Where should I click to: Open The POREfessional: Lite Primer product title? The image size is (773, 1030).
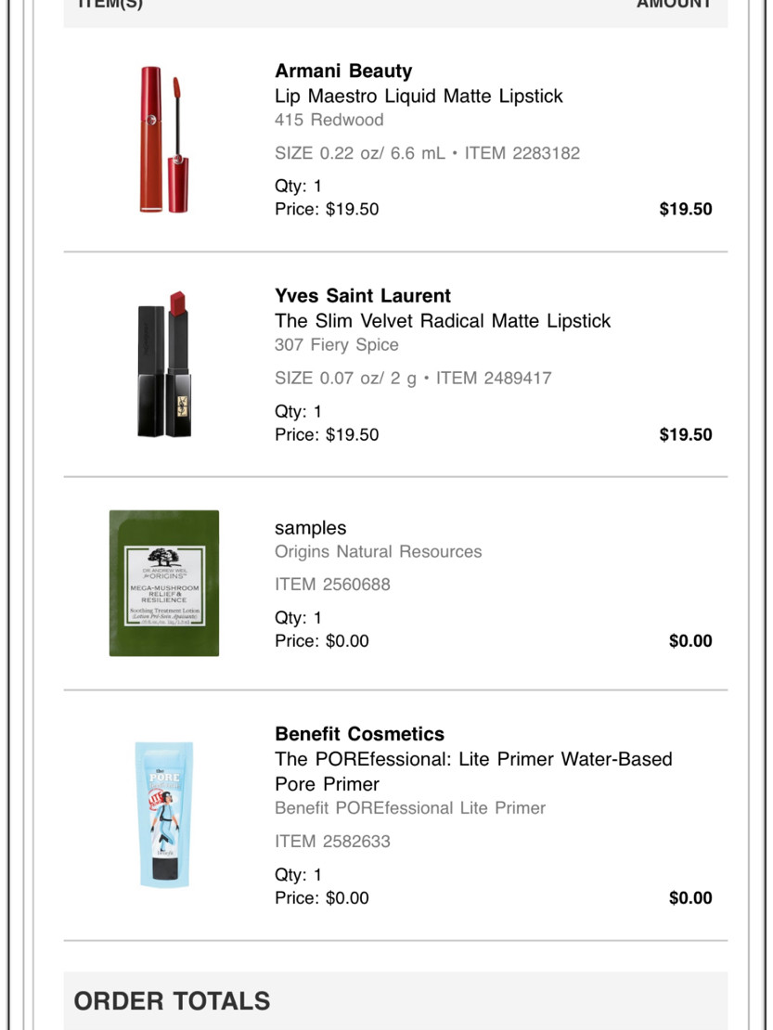473,771
